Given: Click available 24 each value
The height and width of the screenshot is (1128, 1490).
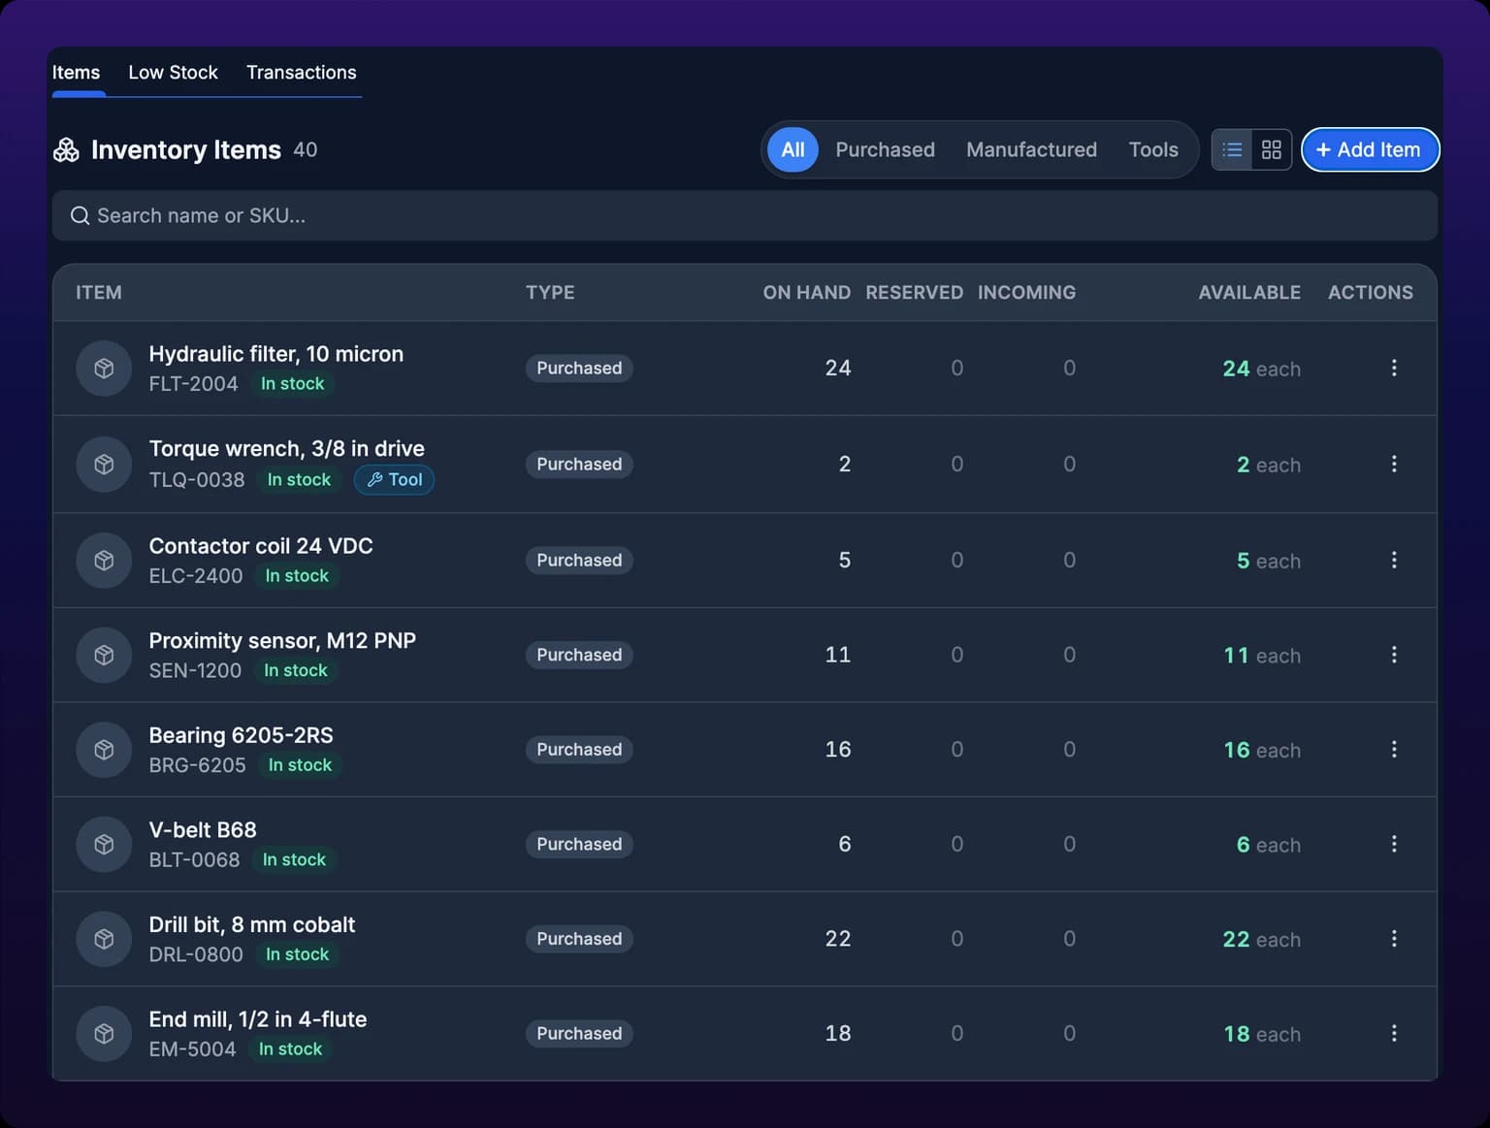Looking at the screenshot, I should pyautogui.click(x=1261, y=369).
